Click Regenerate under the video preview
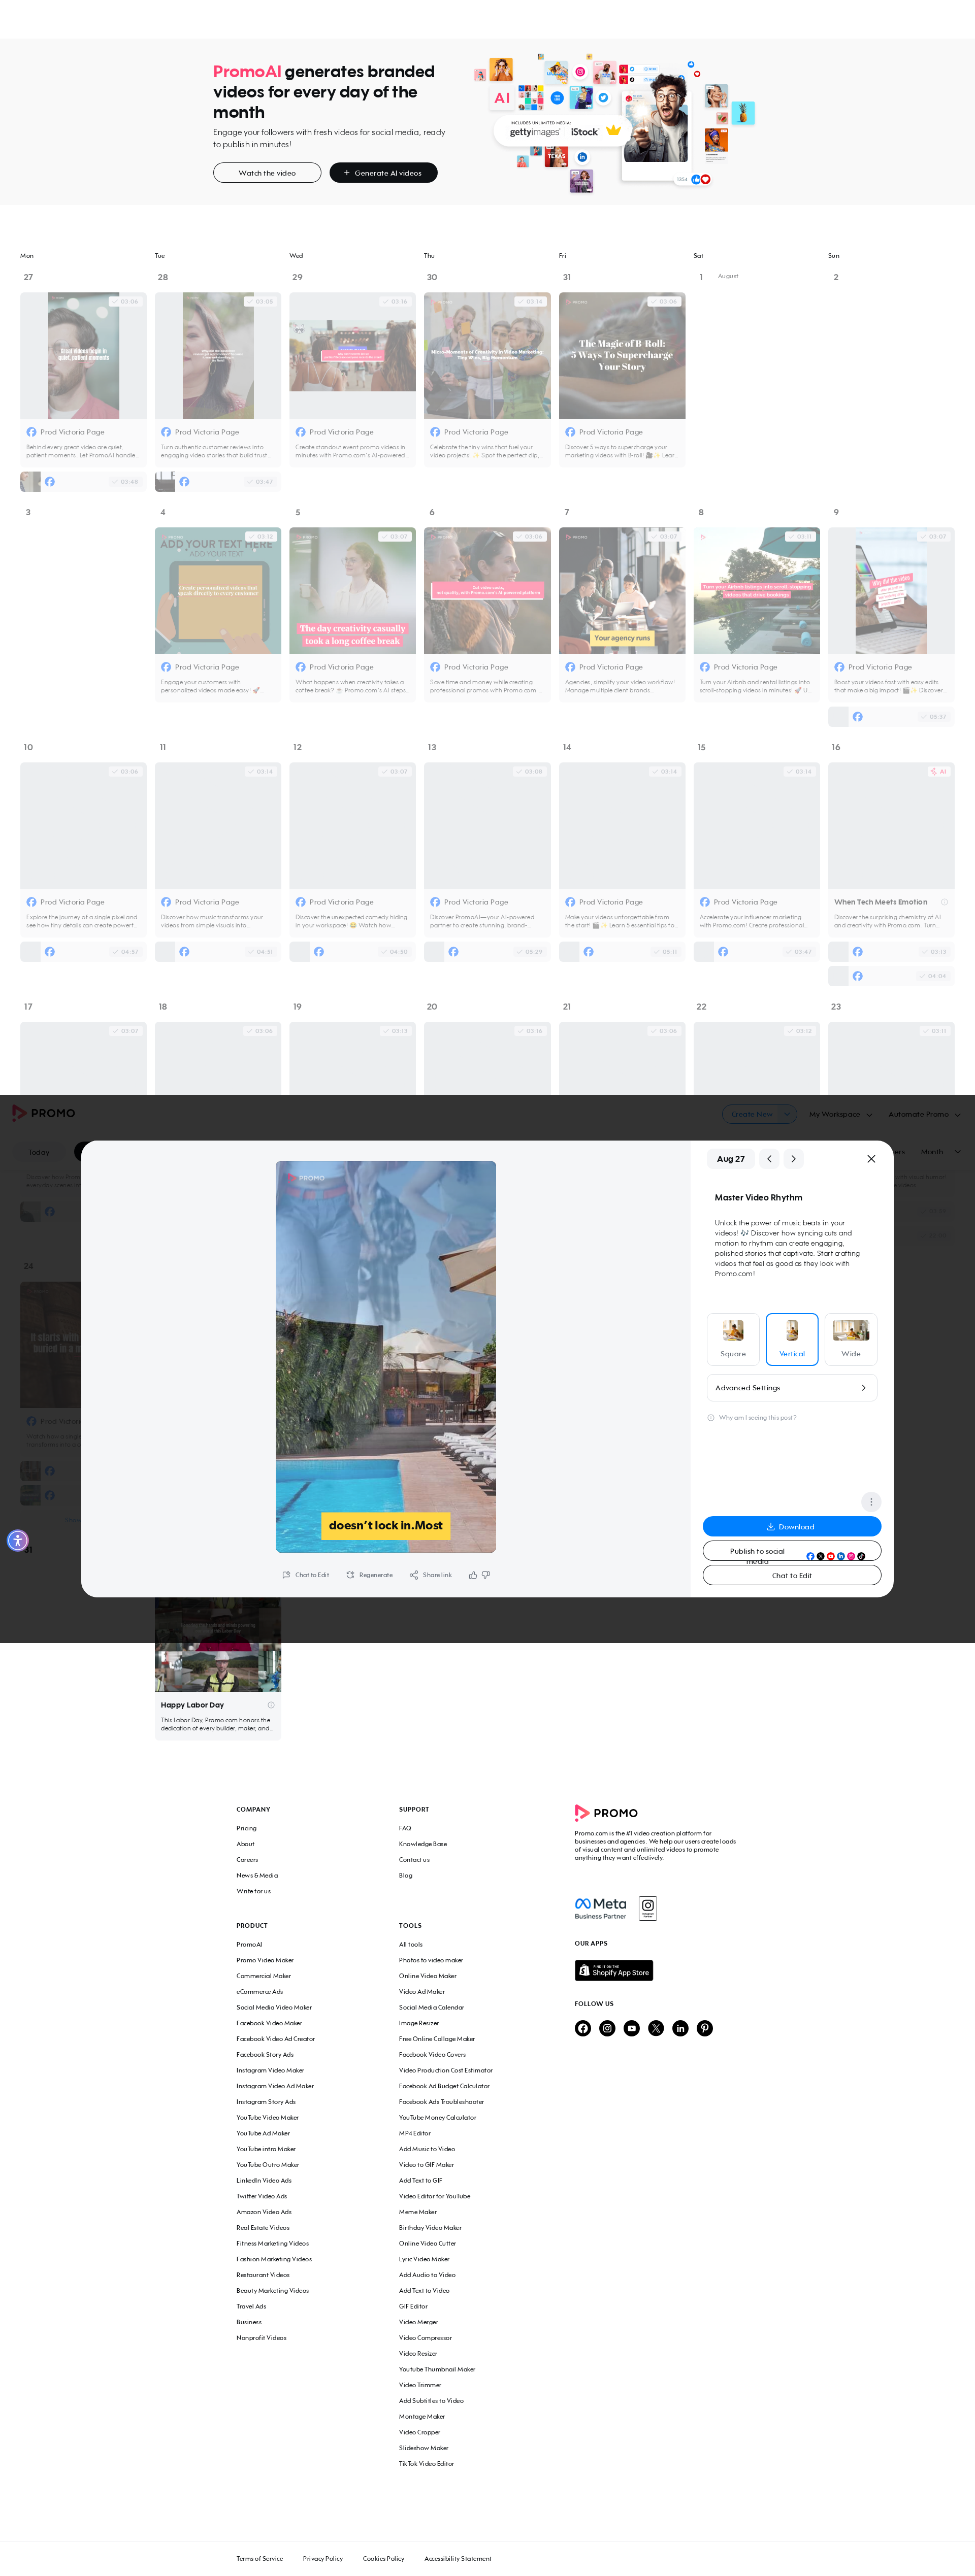 [369, 1574]
